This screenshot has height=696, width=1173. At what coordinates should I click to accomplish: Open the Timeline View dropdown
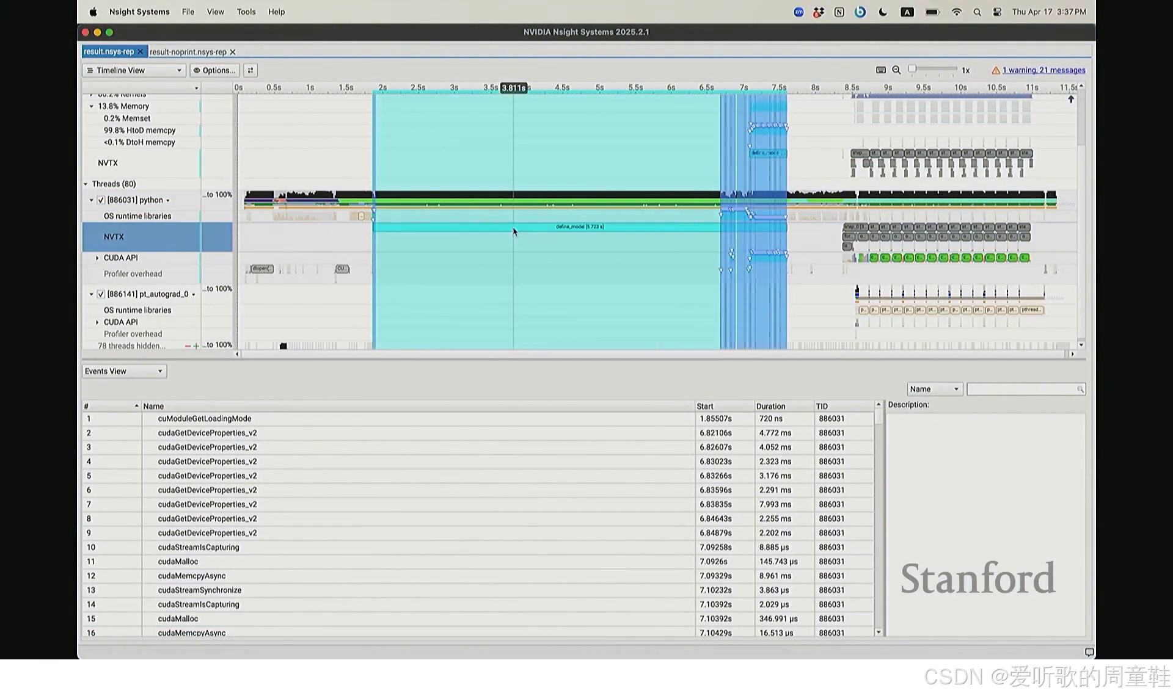tap(134, 70)
